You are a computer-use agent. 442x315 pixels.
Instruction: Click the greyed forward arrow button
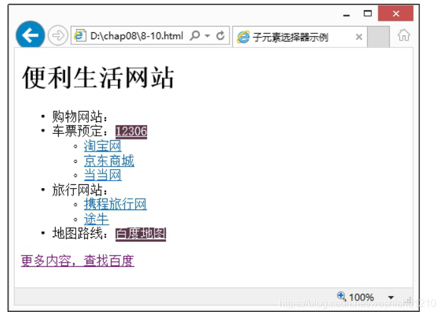pos(58,35)
